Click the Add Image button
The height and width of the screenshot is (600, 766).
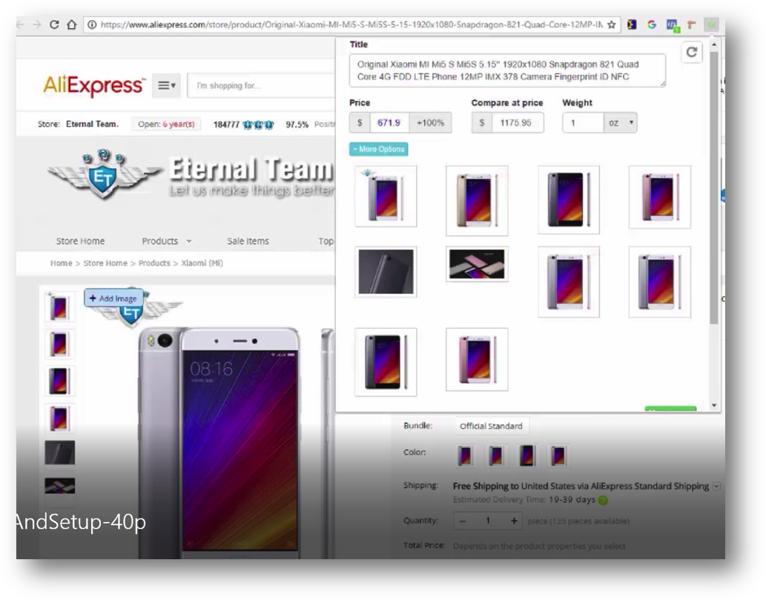tap(113, 298)
